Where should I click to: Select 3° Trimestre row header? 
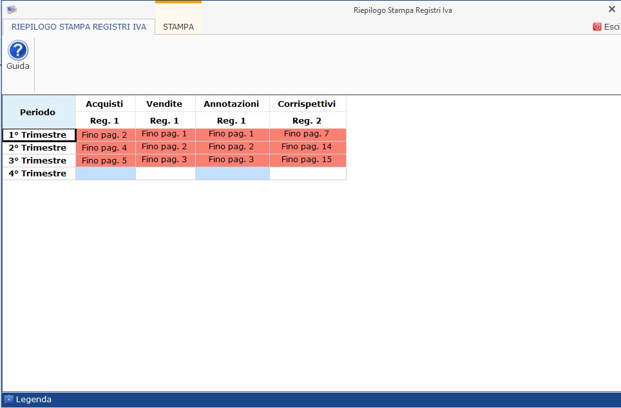(39, 161)
